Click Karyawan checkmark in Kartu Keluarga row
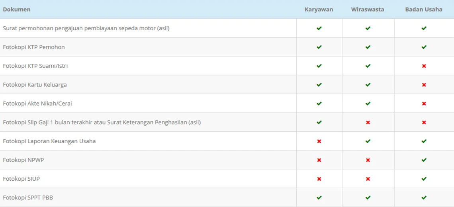The height and width of the screenshot is (207, 454). pos(319,85)
